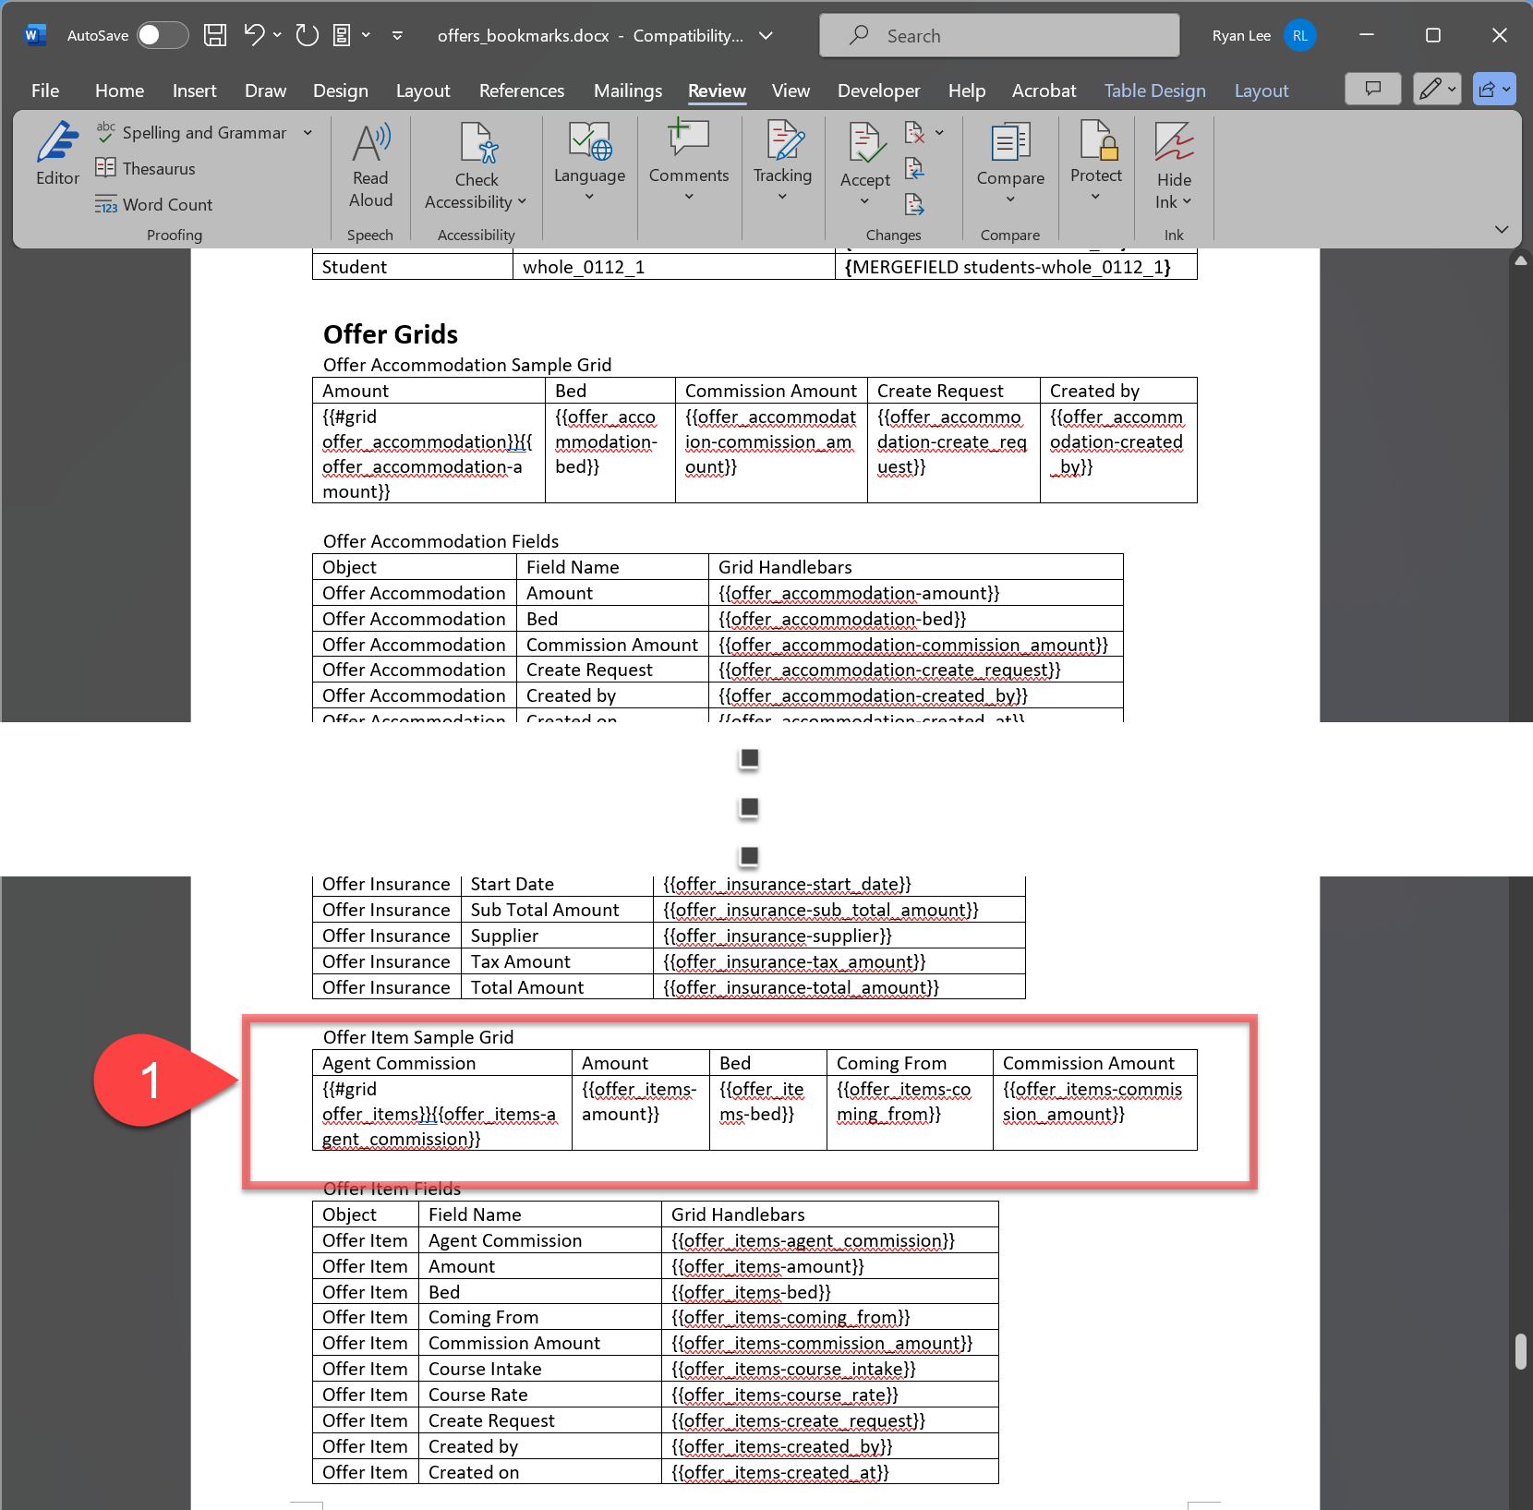The image size is (1533, 1510).
Task: Switch to the Table Design tab
Action: (x=1154, y=91)
